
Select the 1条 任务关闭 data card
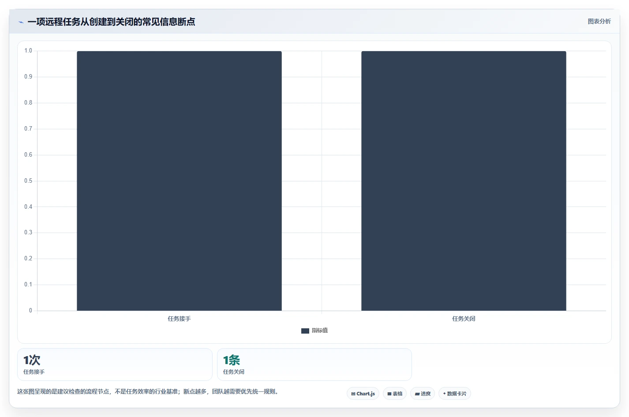[314, 364]
